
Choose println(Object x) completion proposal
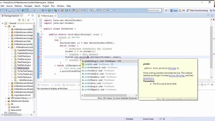pyautogui.click(x=109, y=90)
